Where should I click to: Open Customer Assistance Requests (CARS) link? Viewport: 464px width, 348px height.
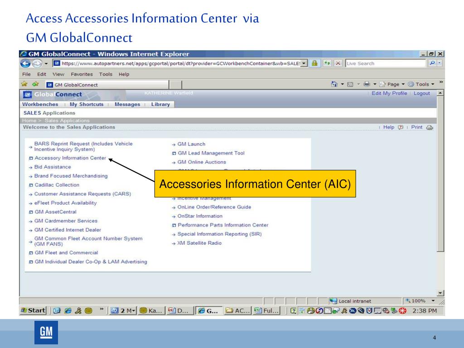point(82,194)
